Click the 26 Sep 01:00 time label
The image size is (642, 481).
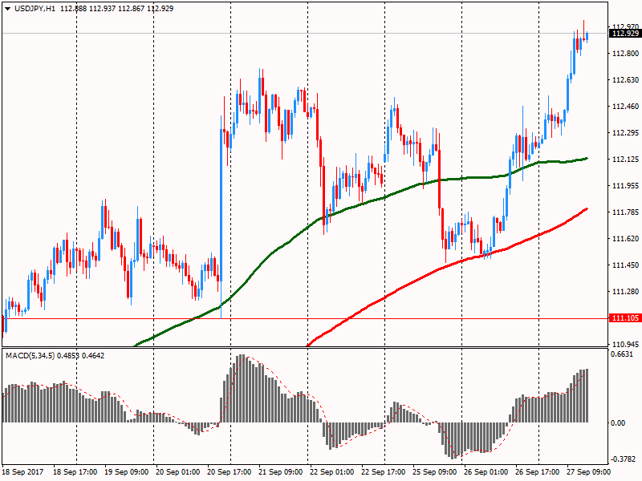click(x=486, y=472)
